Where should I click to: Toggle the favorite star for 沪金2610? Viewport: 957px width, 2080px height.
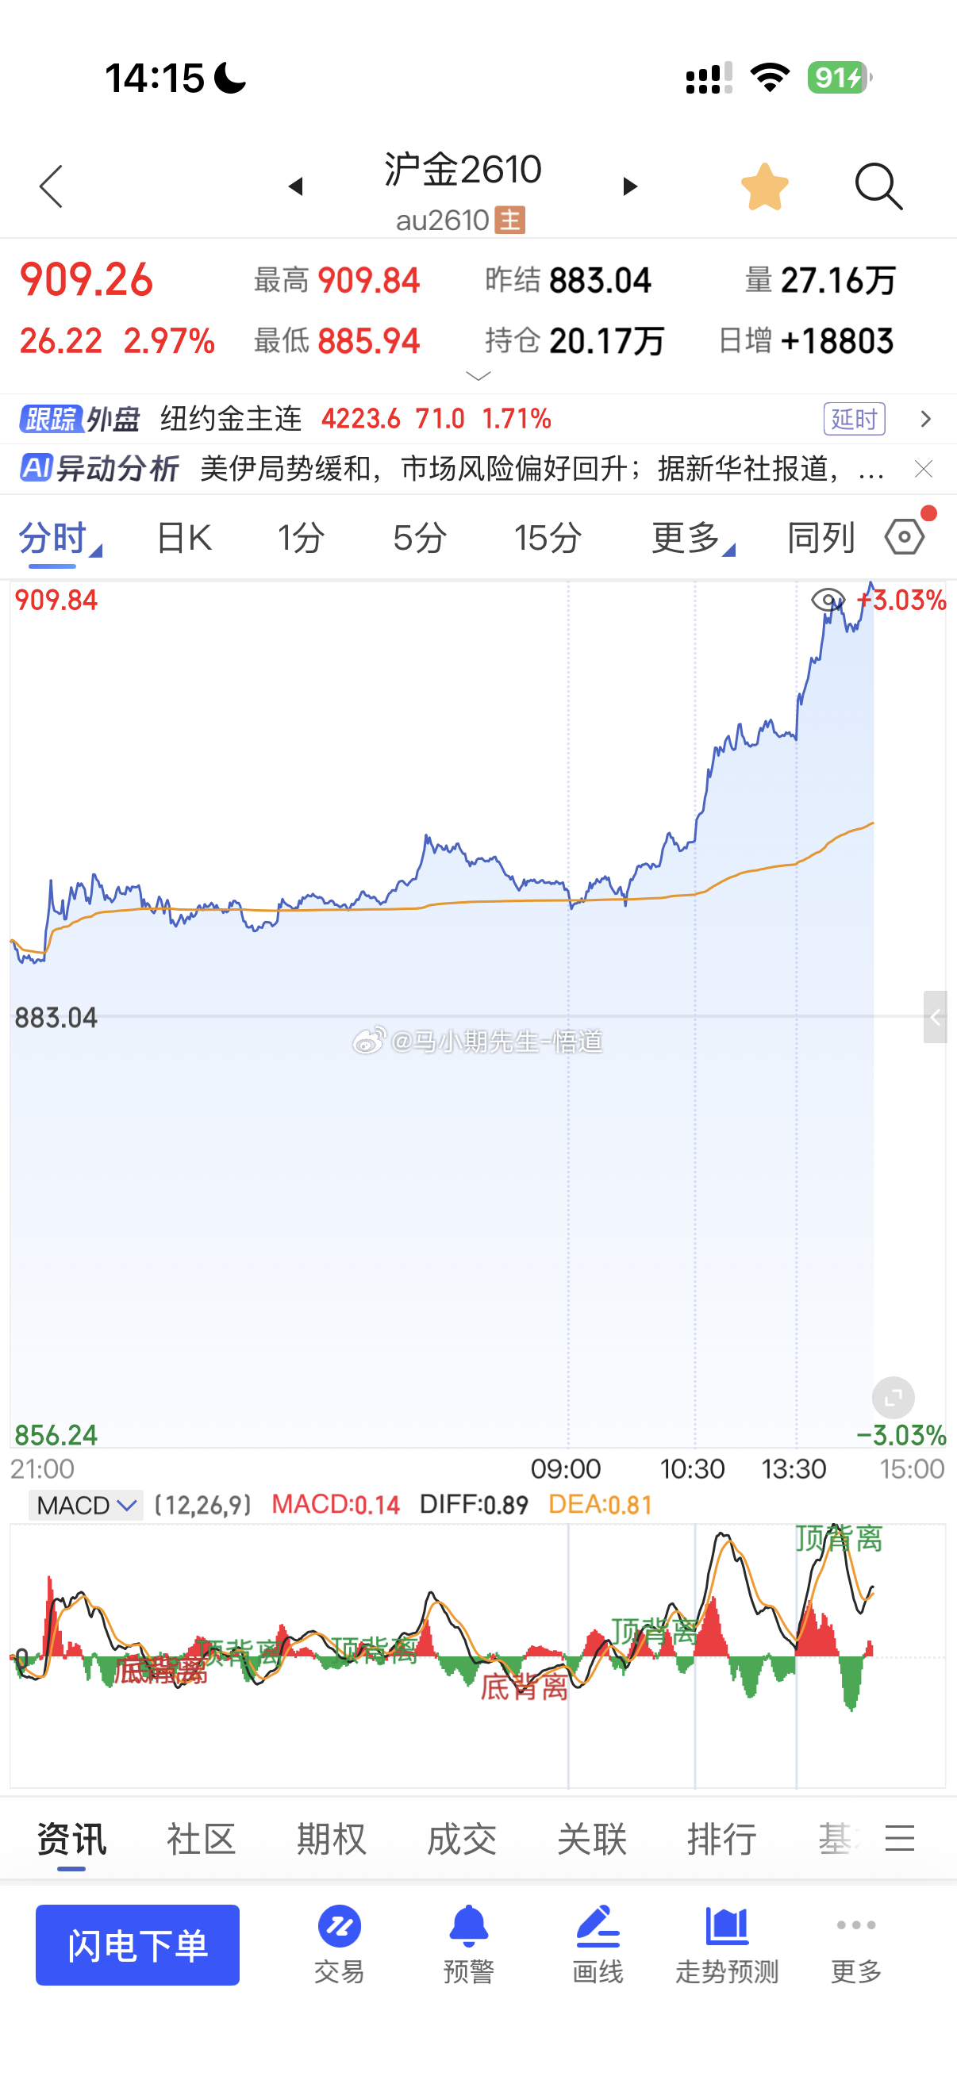tap(764, 186)
